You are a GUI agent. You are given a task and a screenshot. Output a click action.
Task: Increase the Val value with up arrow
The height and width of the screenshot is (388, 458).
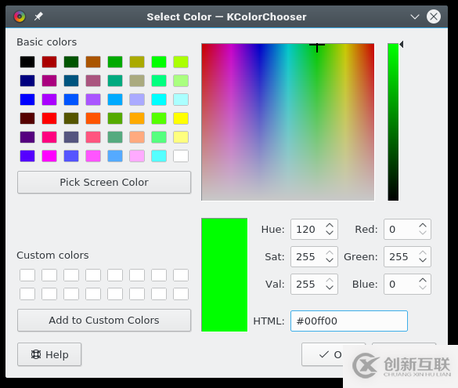330,281
